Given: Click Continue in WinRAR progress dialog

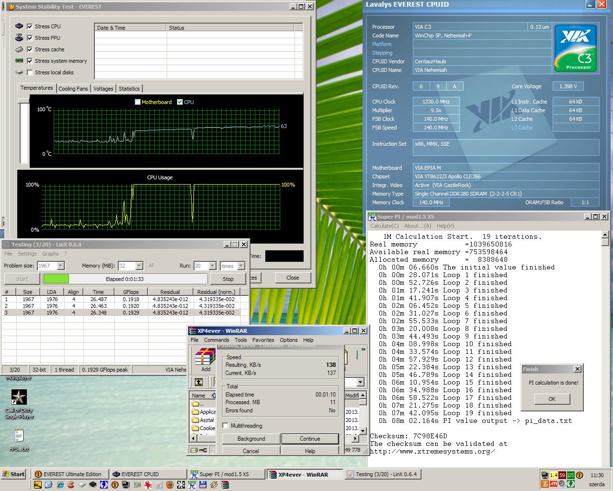Looking at the screenshot, I should coord(310,439).
